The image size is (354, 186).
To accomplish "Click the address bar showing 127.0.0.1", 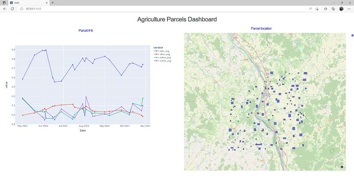I will click(163, 9).
